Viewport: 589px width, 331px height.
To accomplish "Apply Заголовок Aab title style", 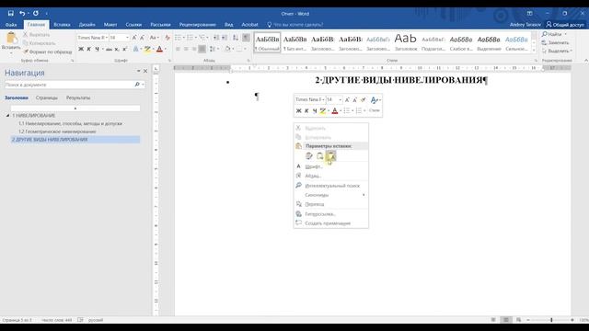I will [x=406, y=42].
